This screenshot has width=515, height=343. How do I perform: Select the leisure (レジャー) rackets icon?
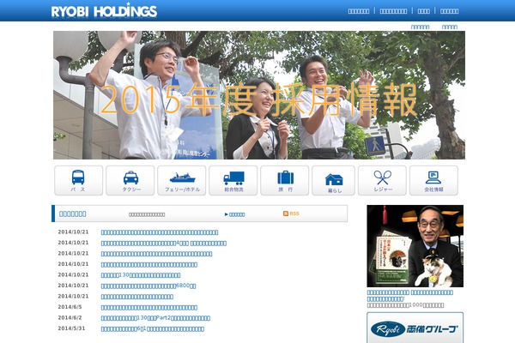[382, 181]
